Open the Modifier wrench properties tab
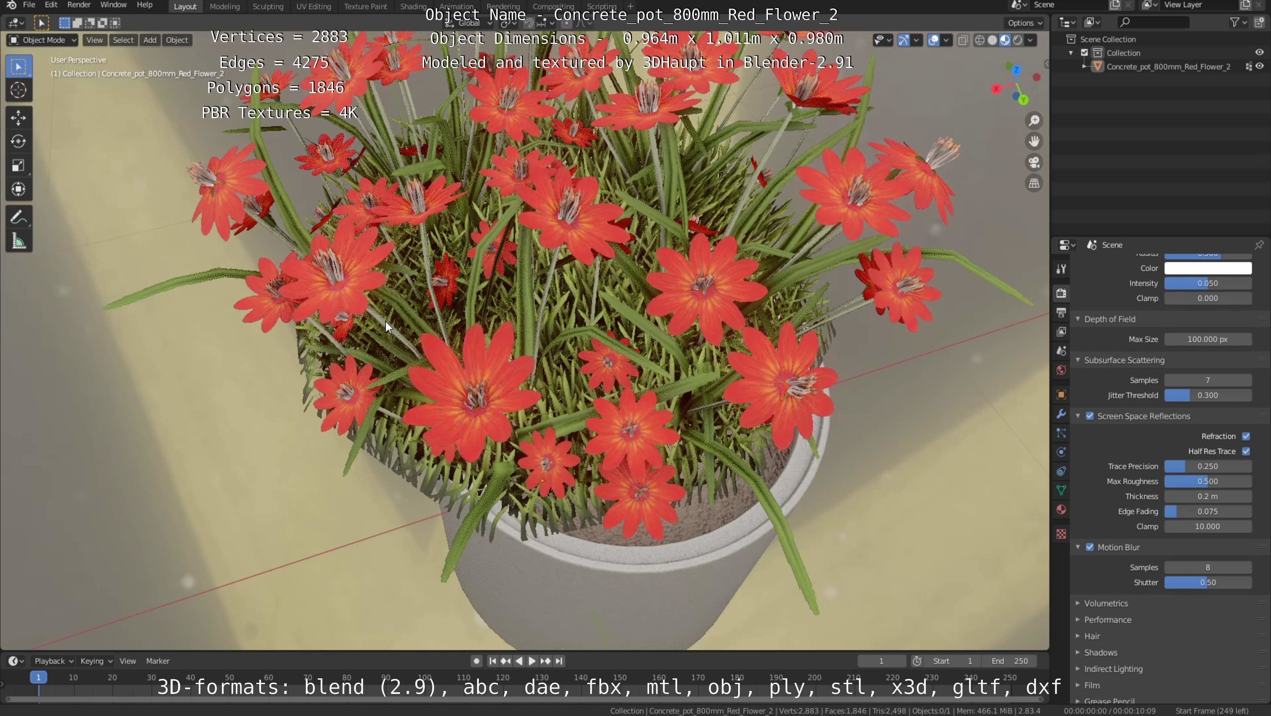This screenshot has width=1271, height=716. click(1061, 414)
